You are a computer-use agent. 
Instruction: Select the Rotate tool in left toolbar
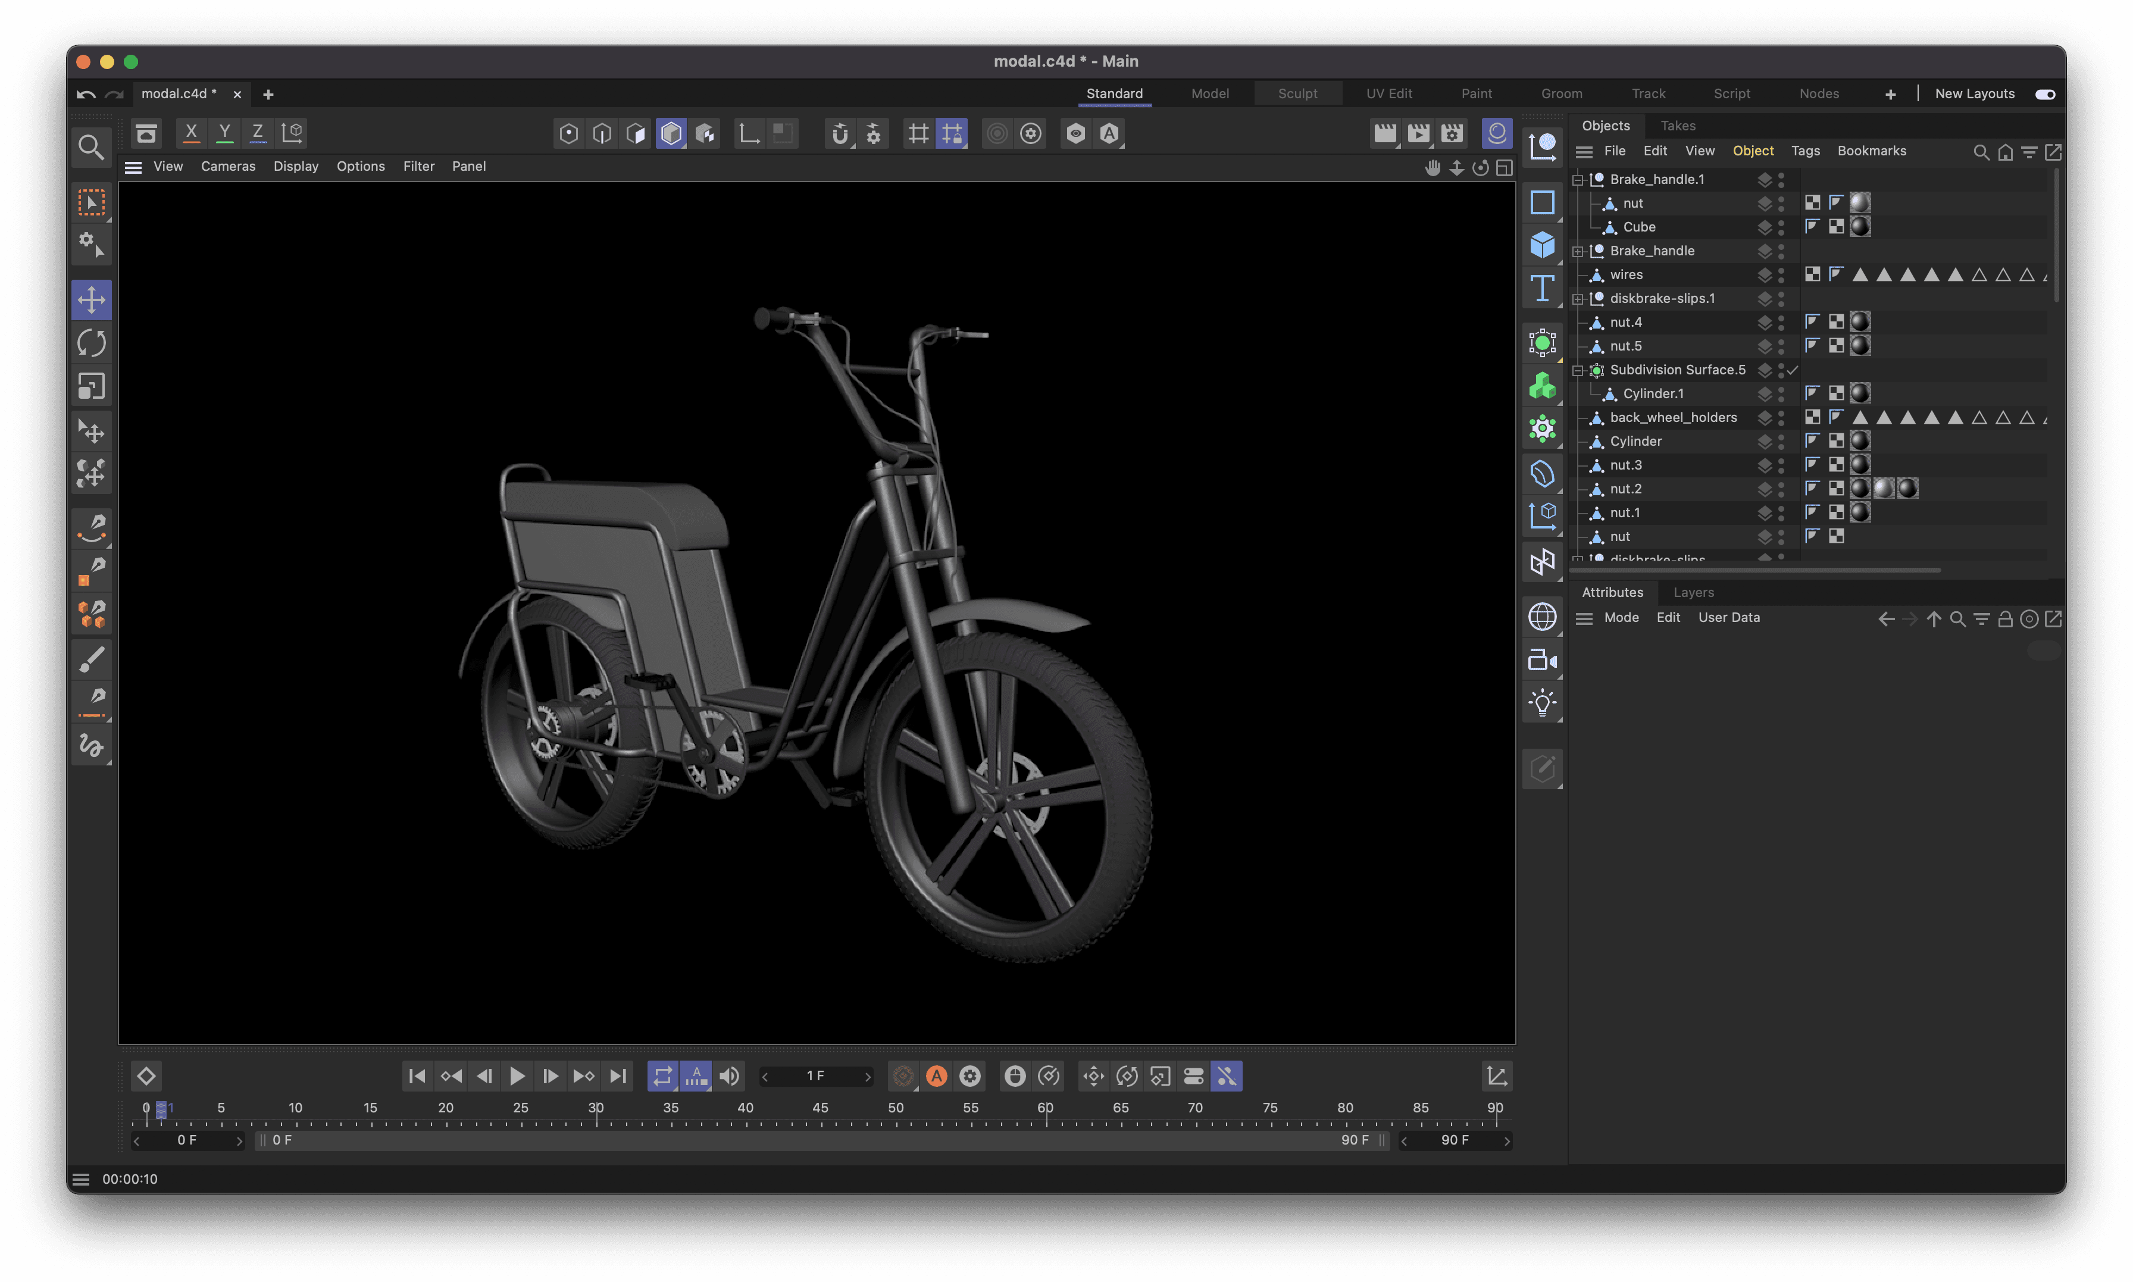pos(92,343)
